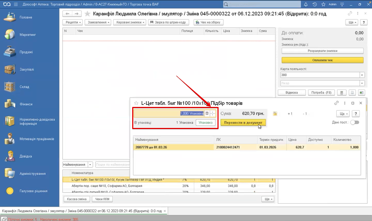The width and height of the screenshot is (372, 221).
Task: Toggle the Дані пост. switch
Action: (355, 122)
